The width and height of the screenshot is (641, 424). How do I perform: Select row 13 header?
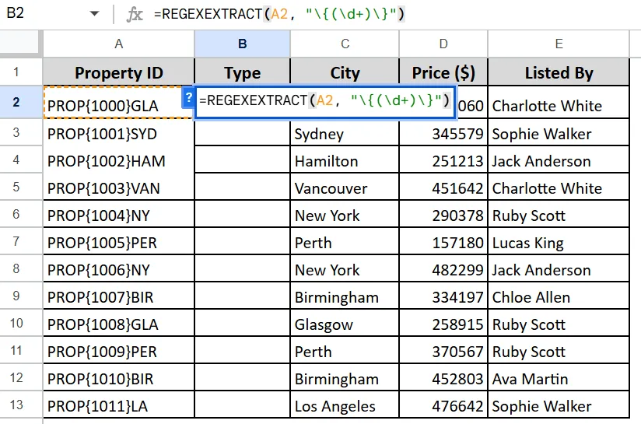[16, 405]
